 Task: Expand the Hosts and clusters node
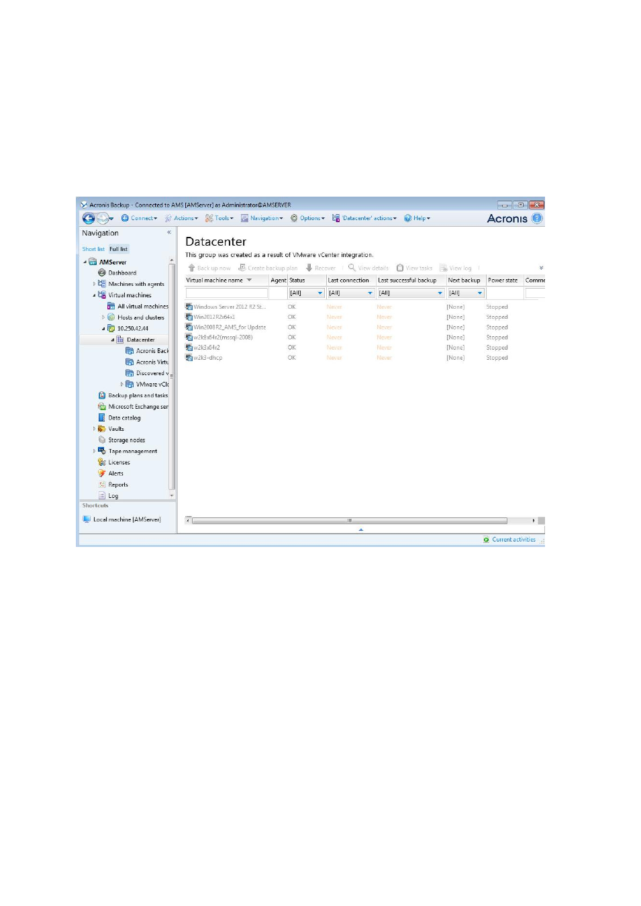pyautogui.click(x=103, y=317)
